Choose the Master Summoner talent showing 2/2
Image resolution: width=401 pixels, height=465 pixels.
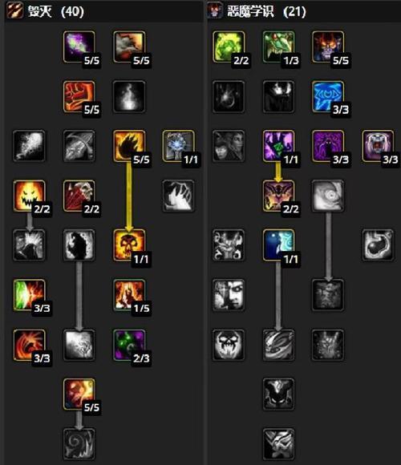coord(278,196)
